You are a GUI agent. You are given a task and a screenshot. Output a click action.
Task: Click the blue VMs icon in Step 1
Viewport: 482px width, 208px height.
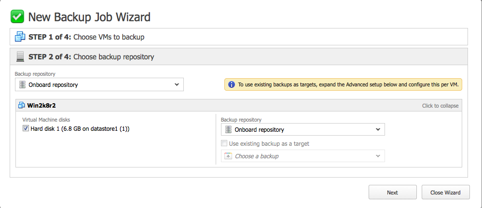(20, 37)
